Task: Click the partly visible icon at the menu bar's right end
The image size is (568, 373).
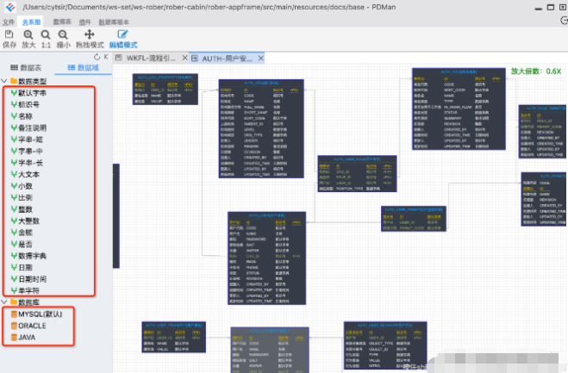Action: pyautogui.click(x=564, y=21)
